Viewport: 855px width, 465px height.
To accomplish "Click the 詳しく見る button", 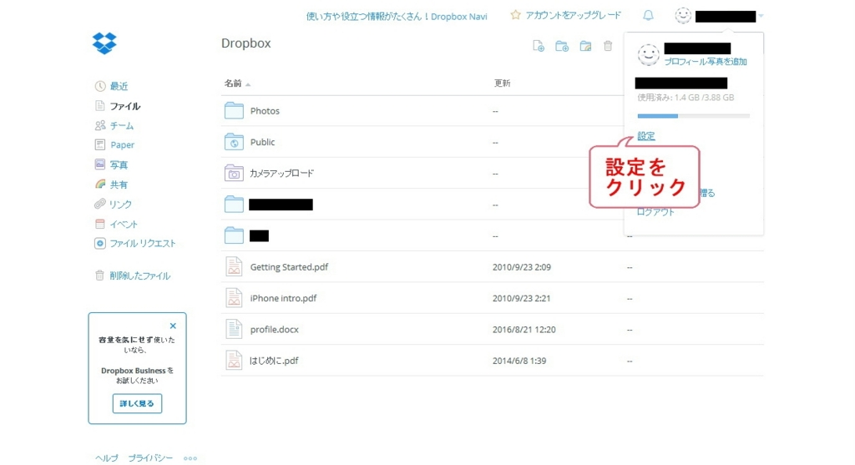I will point(137,403).
